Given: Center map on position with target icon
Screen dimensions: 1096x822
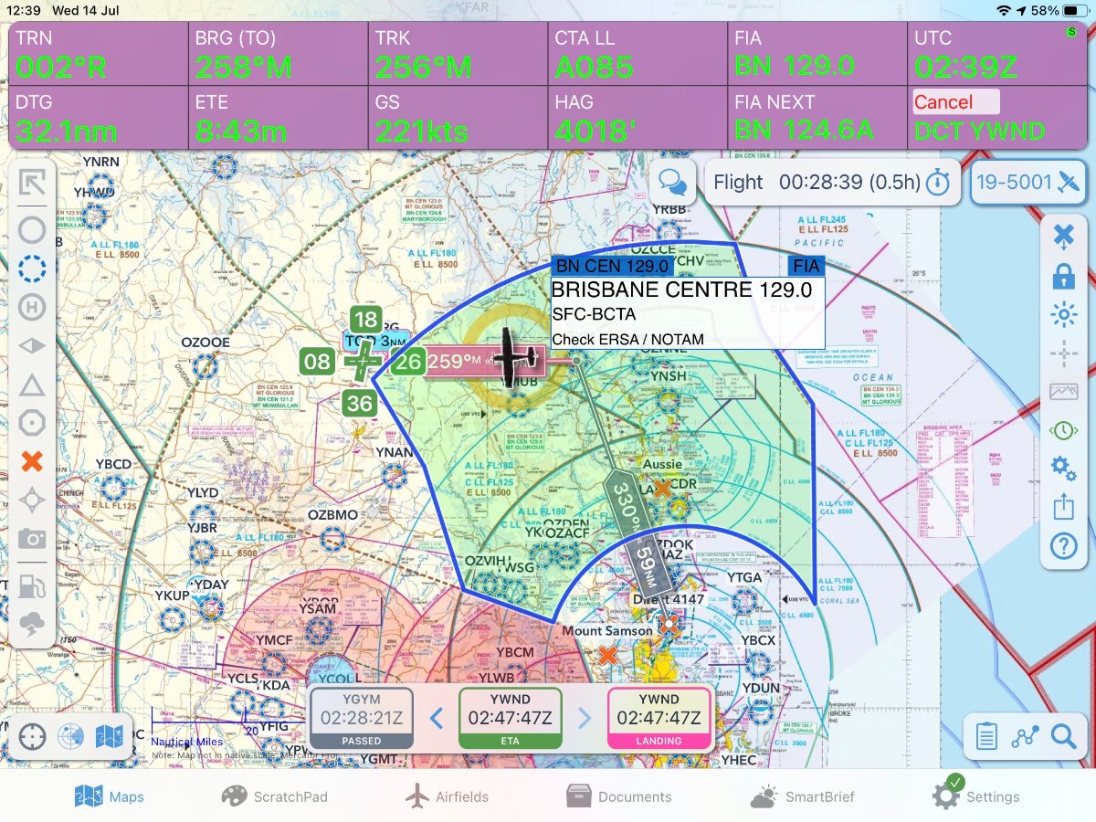Looking at the screenshot, I should tap(32, 736).
